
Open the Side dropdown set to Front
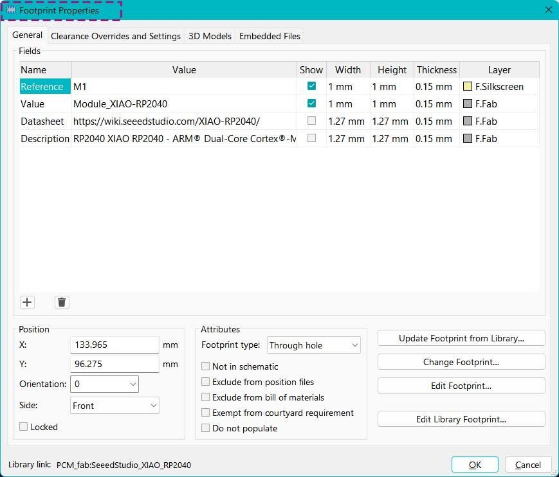[115, 406]
